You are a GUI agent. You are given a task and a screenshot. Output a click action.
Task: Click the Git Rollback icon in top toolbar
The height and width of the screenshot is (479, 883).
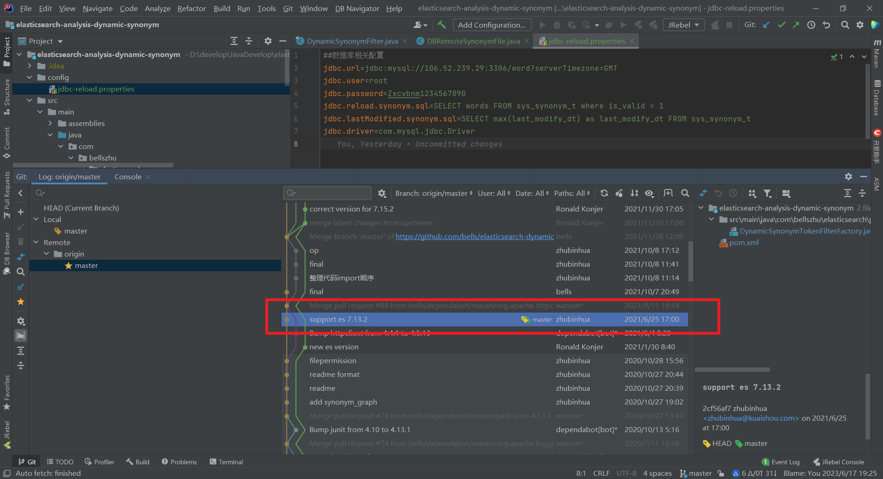click(826, 25)
